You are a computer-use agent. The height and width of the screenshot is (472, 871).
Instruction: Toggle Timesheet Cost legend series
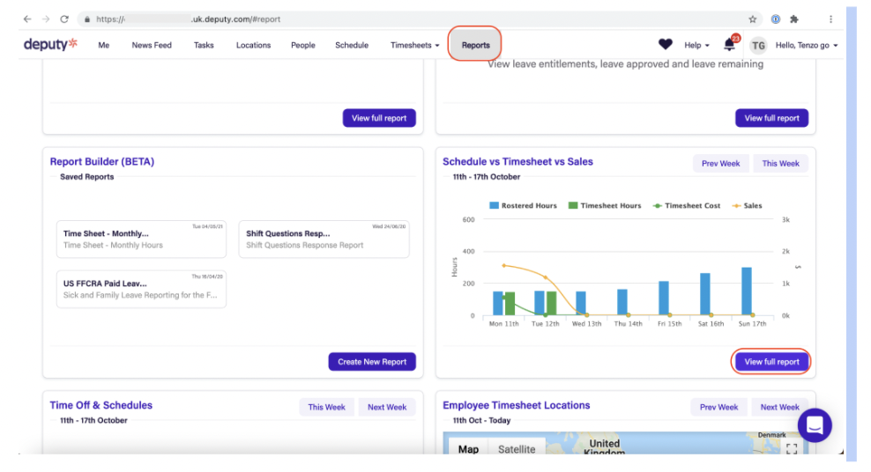click(x=687, y=206)
